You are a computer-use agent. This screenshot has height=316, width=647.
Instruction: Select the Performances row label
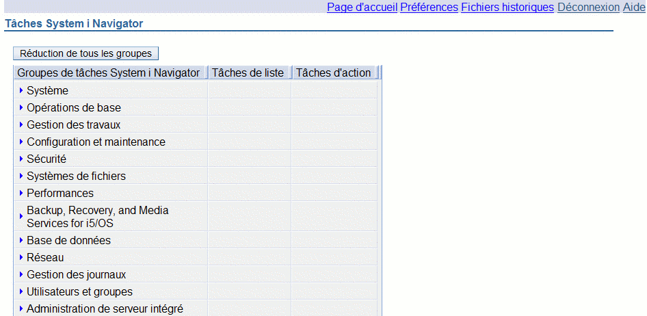[60, 193]
